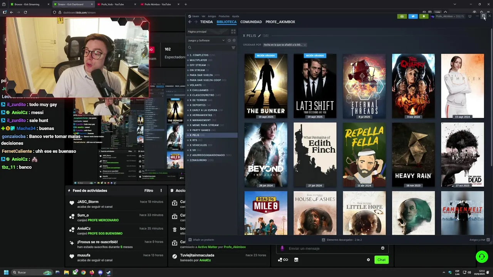The image size is (493, 277).
Task: Open Steam notifications bell
Action: point(424,17)
